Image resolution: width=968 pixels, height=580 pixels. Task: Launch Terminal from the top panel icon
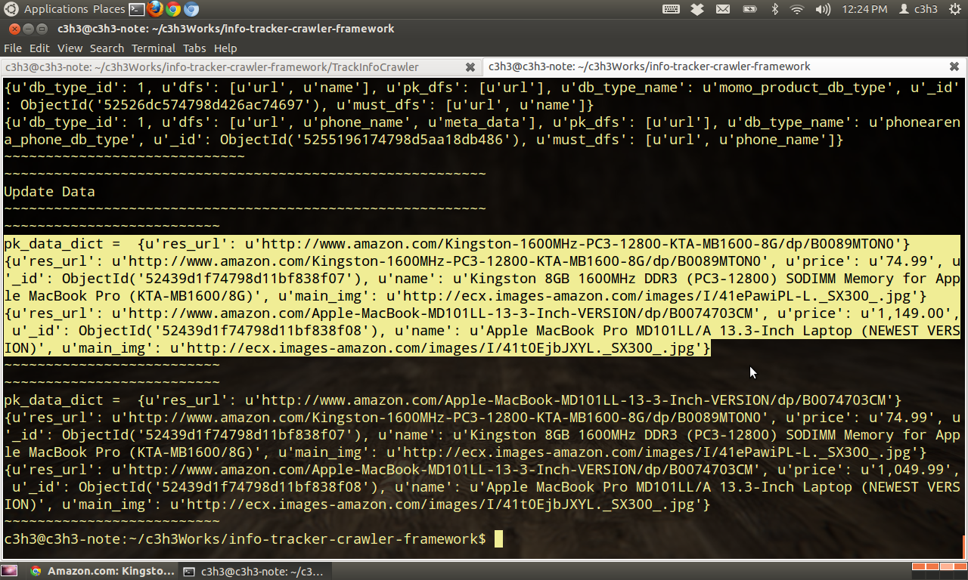[137, 9]
